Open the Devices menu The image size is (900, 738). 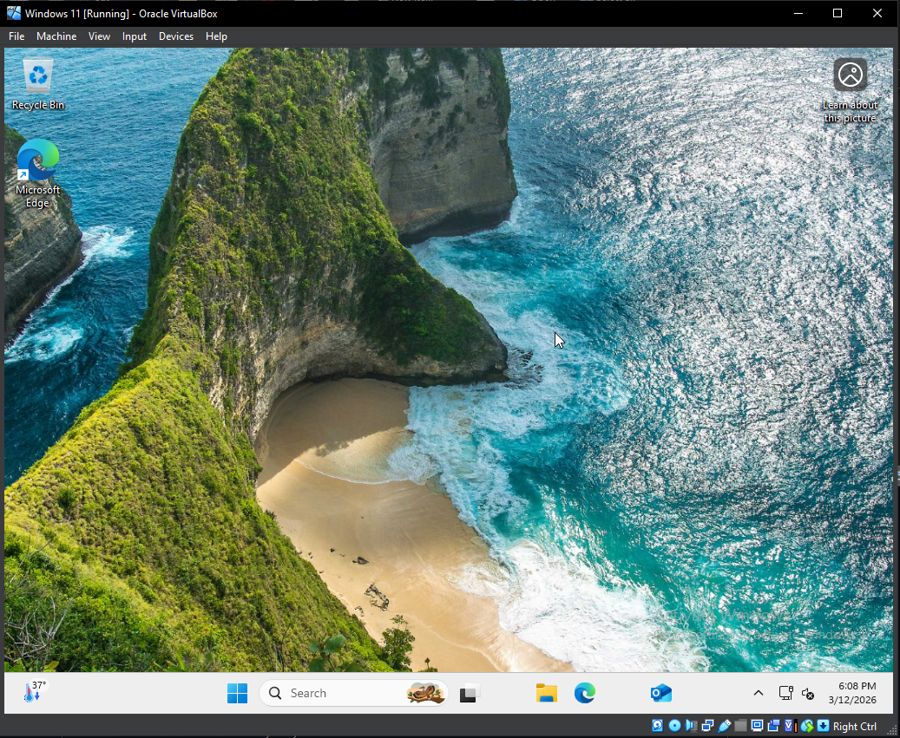[x=176, y=36]
